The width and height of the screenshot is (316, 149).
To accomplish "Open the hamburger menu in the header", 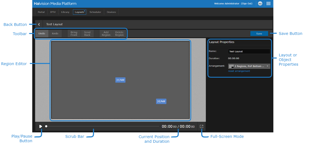I will point(268,4).
